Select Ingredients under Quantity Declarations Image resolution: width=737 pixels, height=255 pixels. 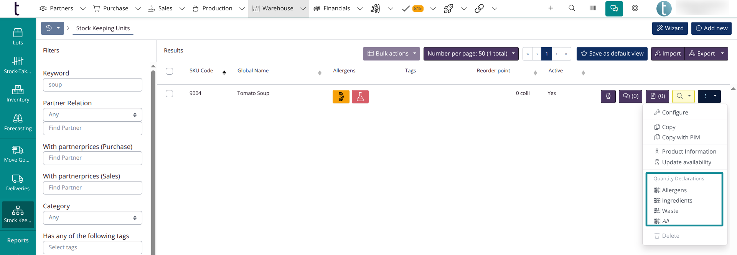point(677,201)
